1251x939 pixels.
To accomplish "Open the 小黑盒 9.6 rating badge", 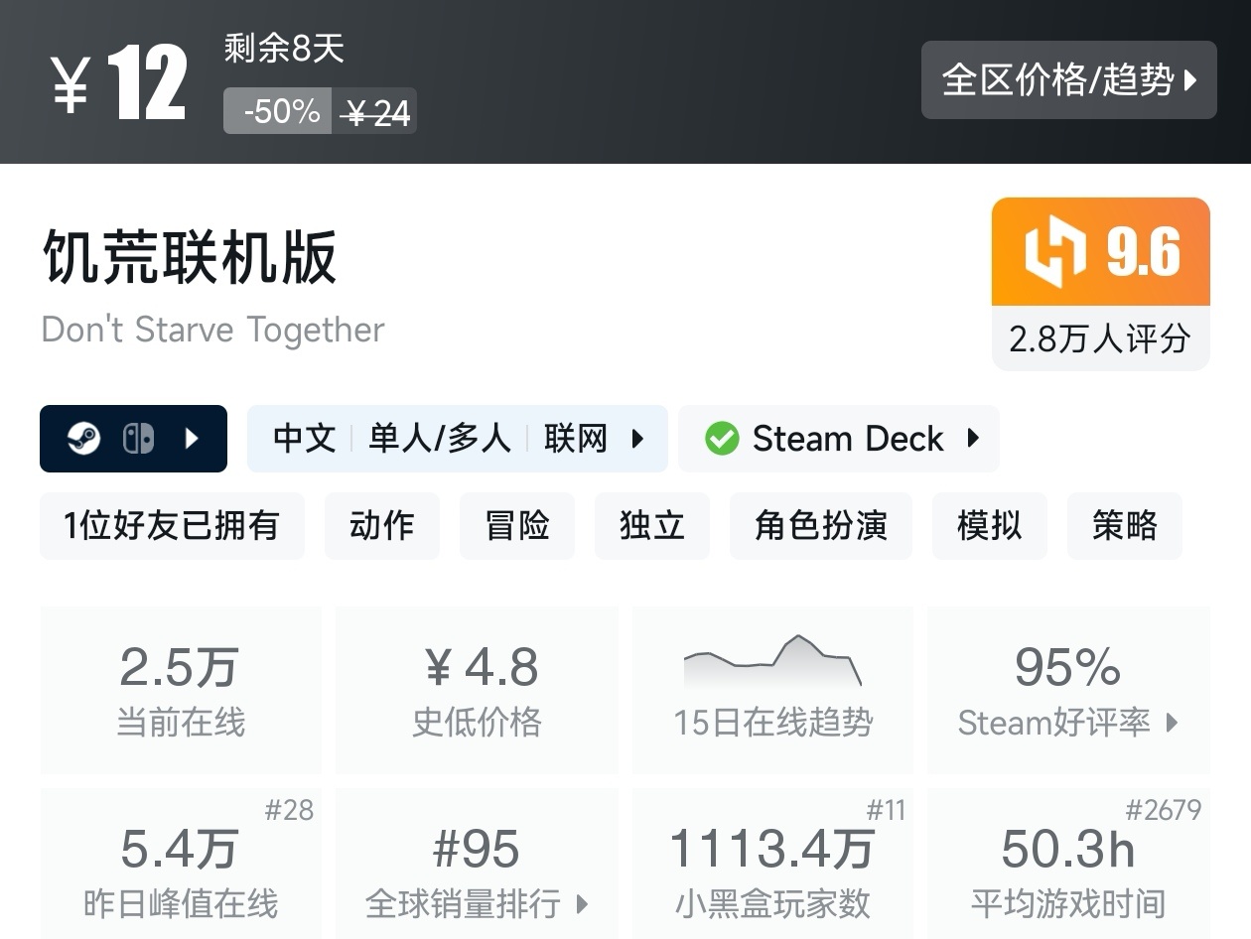I will (x=1101, y=251).
